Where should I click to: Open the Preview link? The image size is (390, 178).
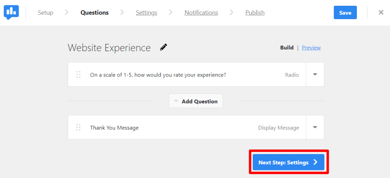point(311,48)
